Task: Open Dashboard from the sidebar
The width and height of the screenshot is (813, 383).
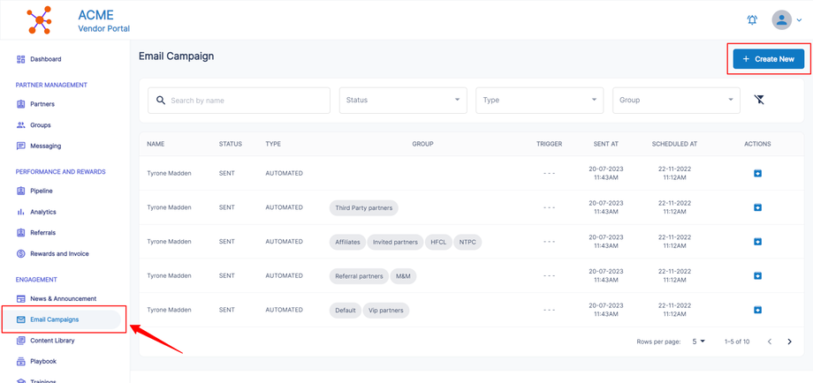Action: click(x=45, y=59)
